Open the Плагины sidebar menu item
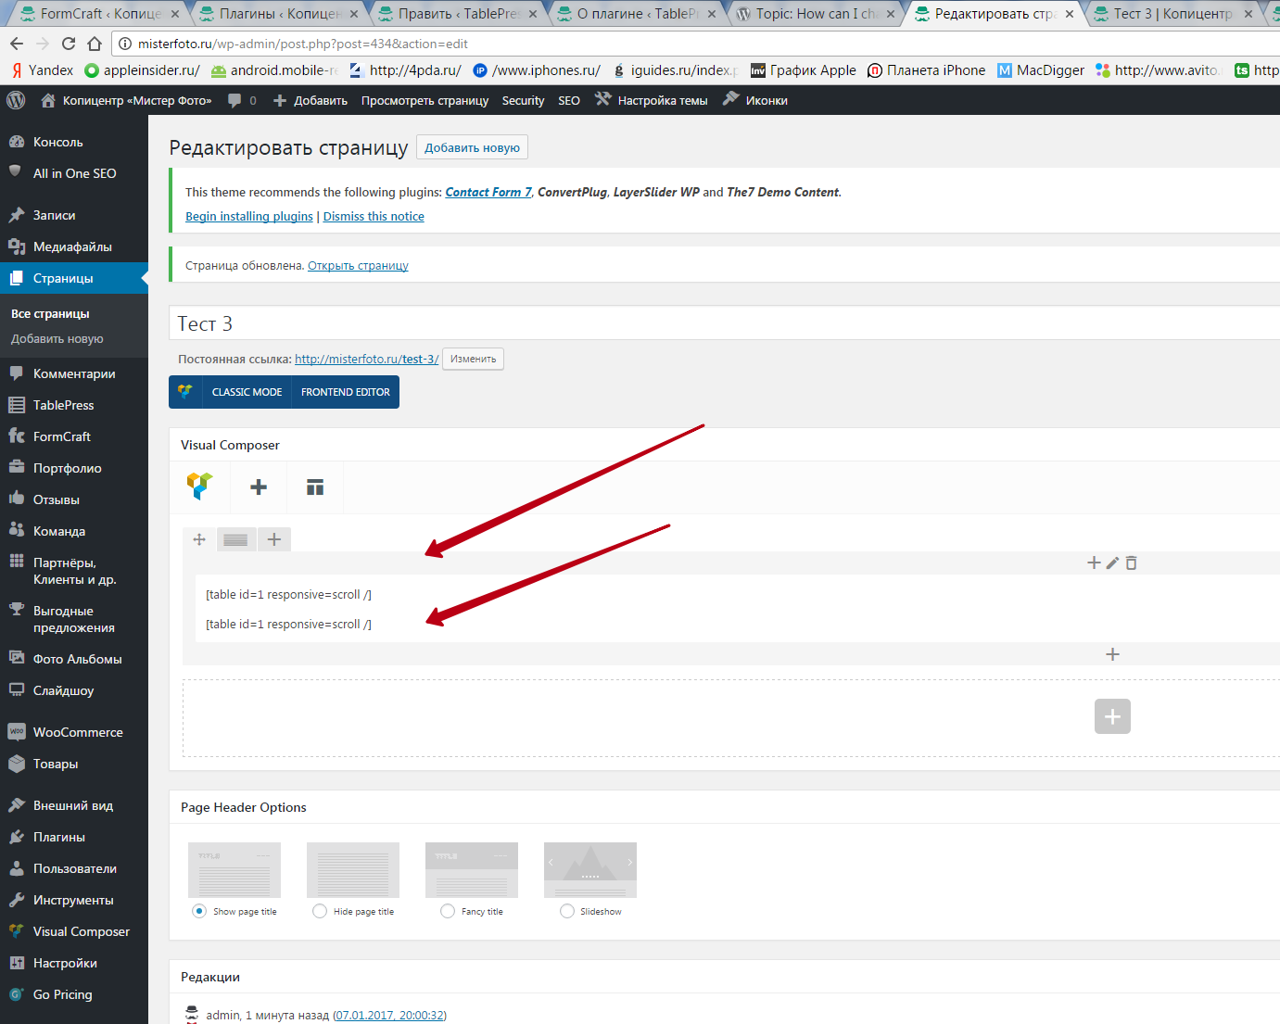The image size is (1280, 1024). 59,837
